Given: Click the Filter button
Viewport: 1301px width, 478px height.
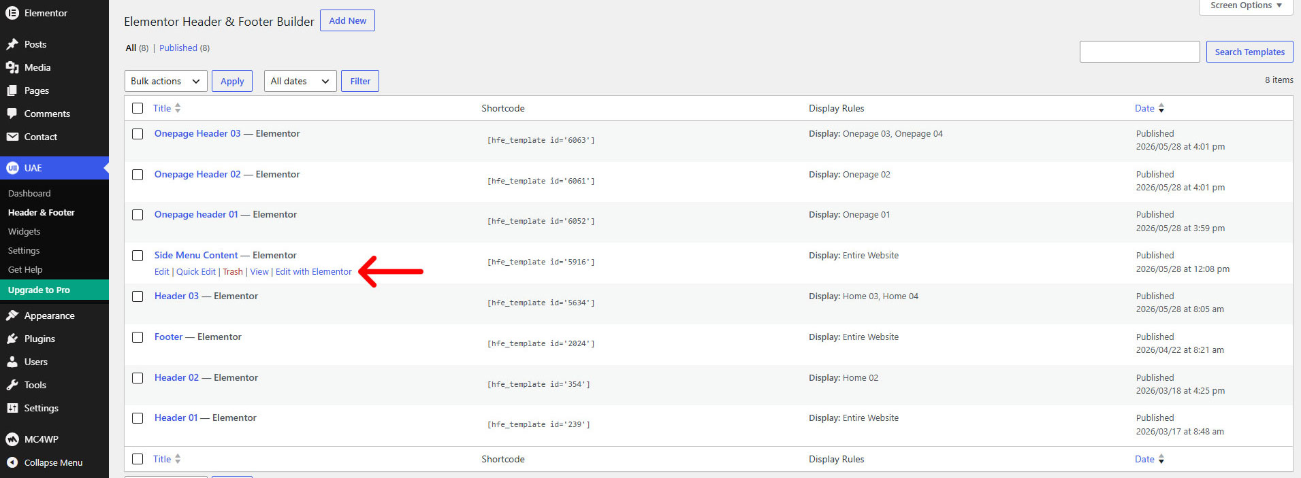Looking at the screenshot, I should (360, 81).
